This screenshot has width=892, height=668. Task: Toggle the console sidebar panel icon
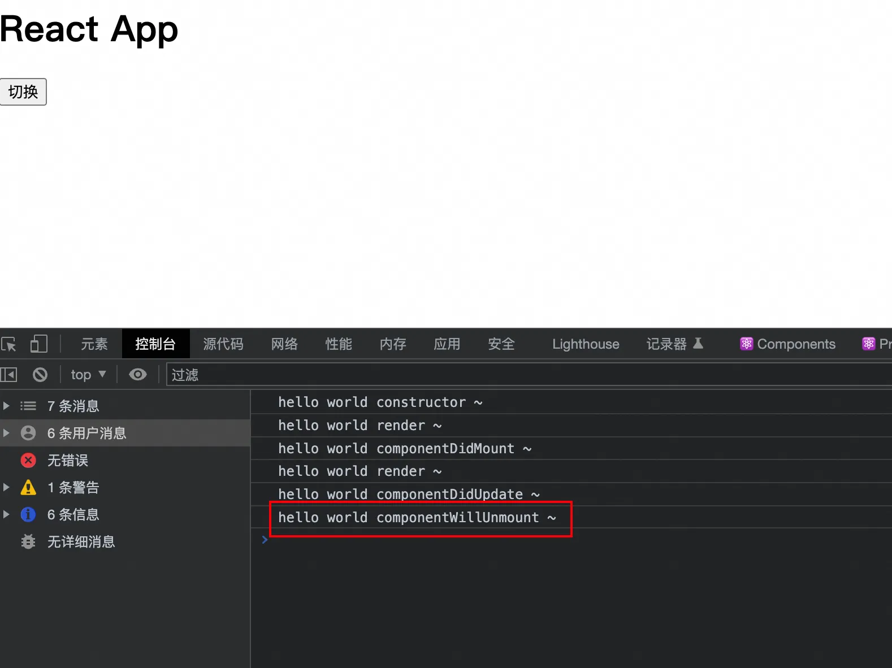pyautogui.click(x=9, y=375)
